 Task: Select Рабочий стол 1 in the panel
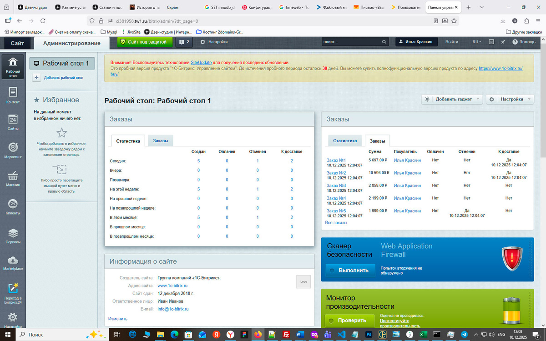point(62,64)
